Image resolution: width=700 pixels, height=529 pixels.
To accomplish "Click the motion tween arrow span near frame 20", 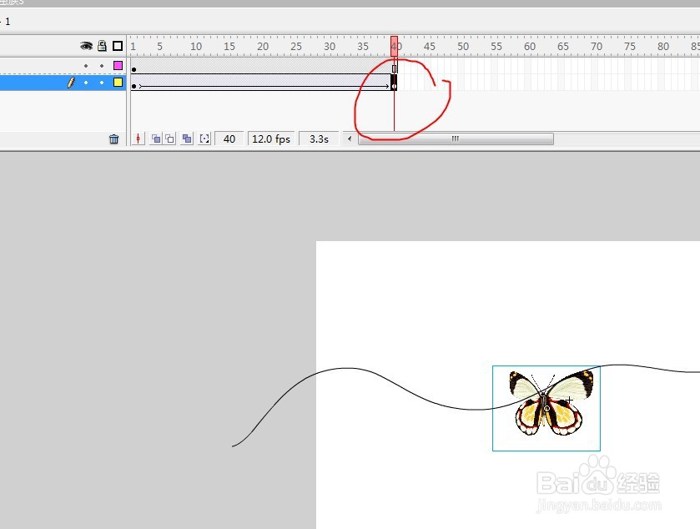I will click(264, 86).
